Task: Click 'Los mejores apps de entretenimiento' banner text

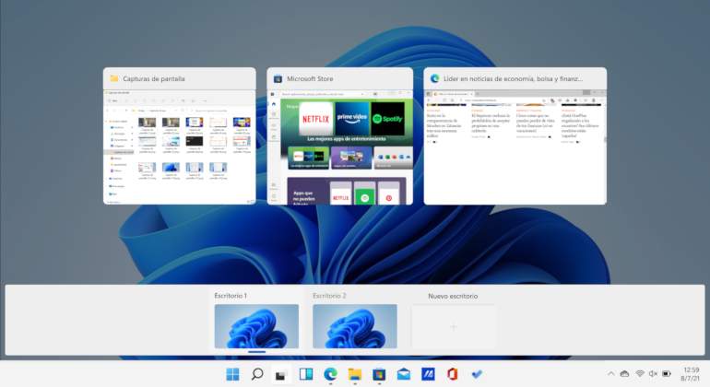Action: [x=347, y=139]
